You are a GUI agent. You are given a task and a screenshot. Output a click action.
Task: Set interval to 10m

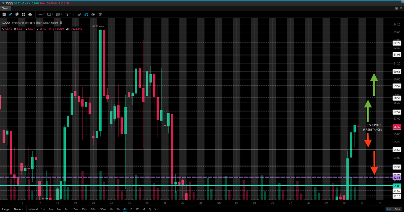tap(75, 209)
